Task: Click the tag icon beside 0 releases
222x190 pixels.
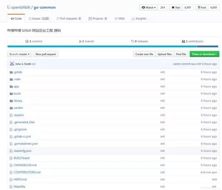Action: point(133,41)
